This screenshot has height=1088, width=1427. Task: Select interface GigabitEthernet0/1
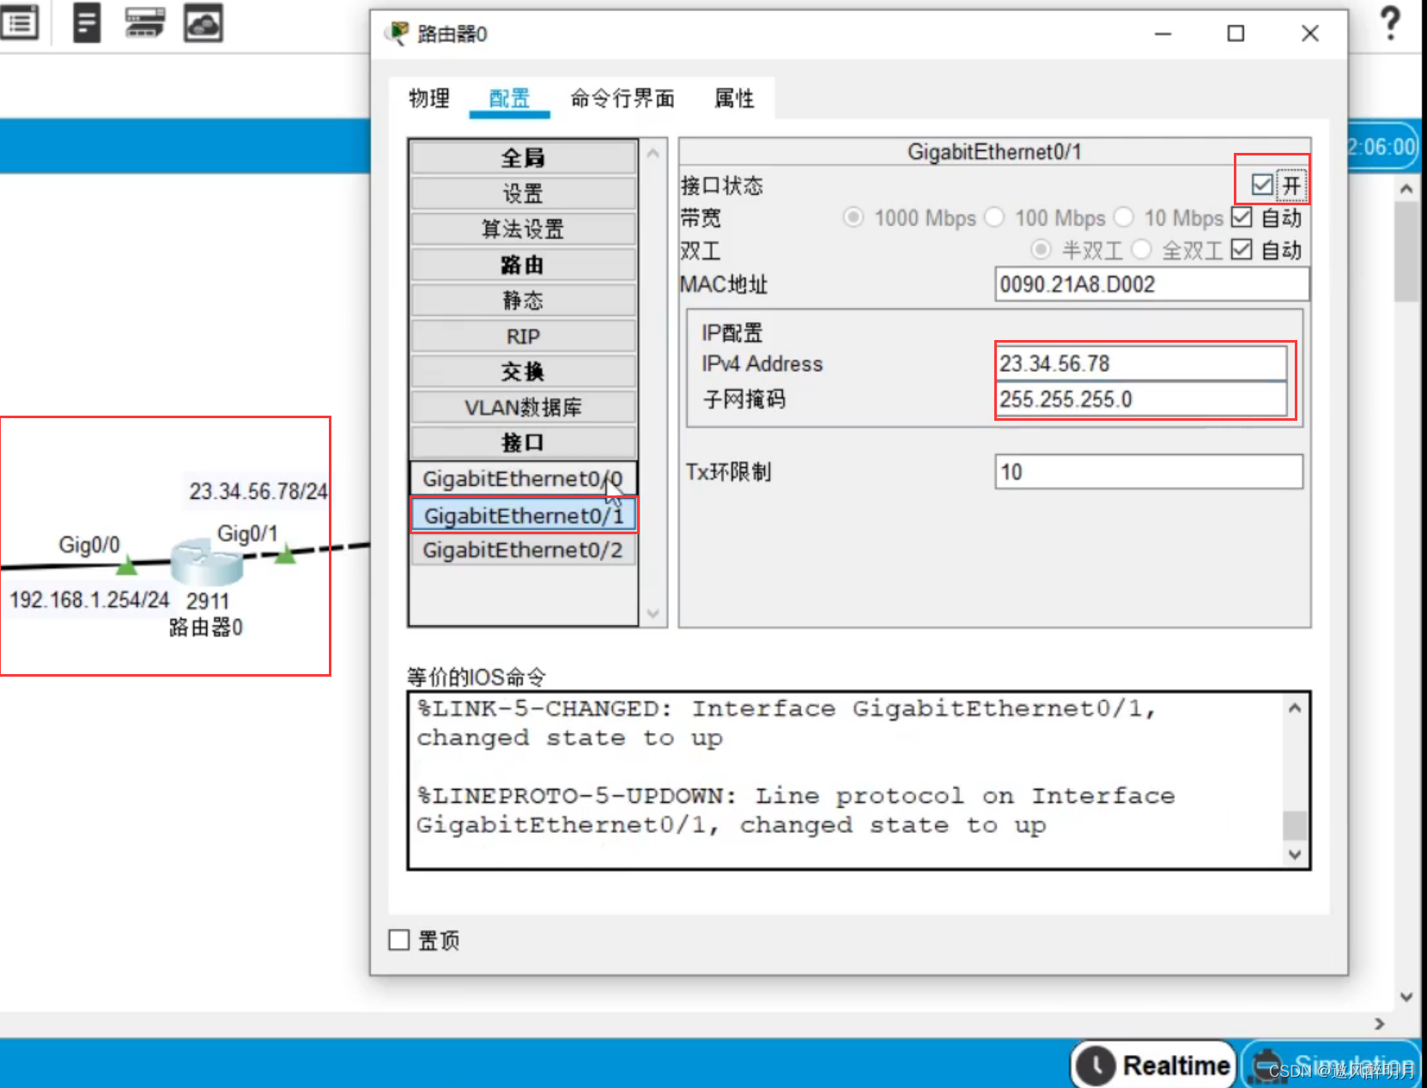524,515
